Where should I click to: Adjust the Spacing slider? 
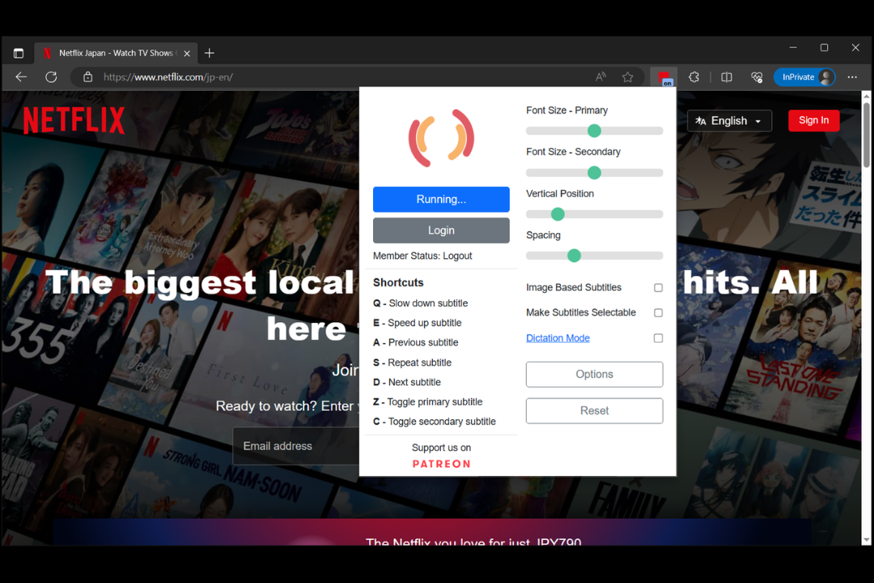pyautogui.click(x=594, y=256)
